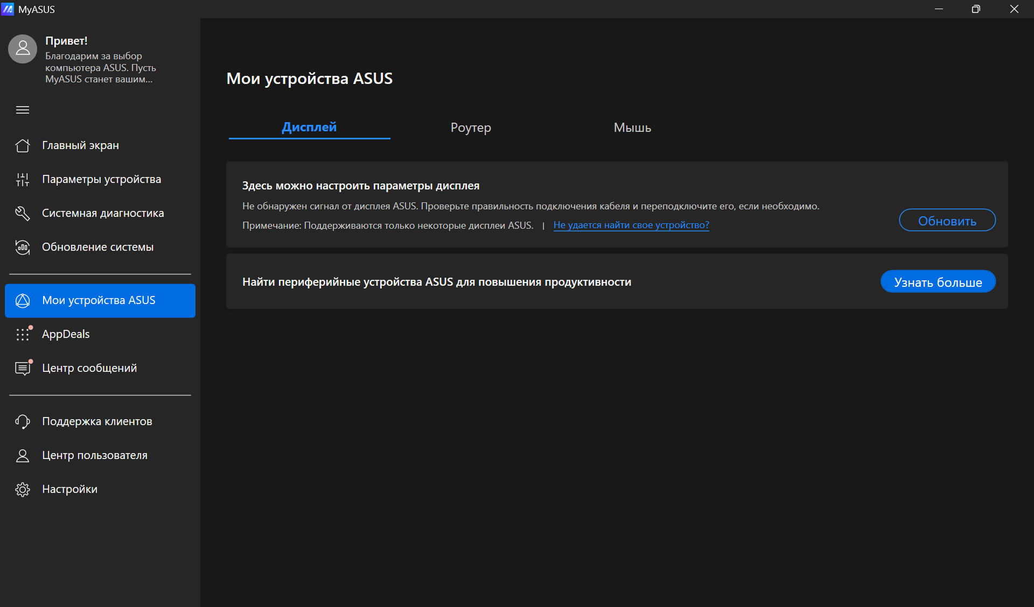Image resolution: width=1034 pixels, height=607 pixels.
Task: Collapse sidebar with hamburger menu icon
Action: coord(23,110)
